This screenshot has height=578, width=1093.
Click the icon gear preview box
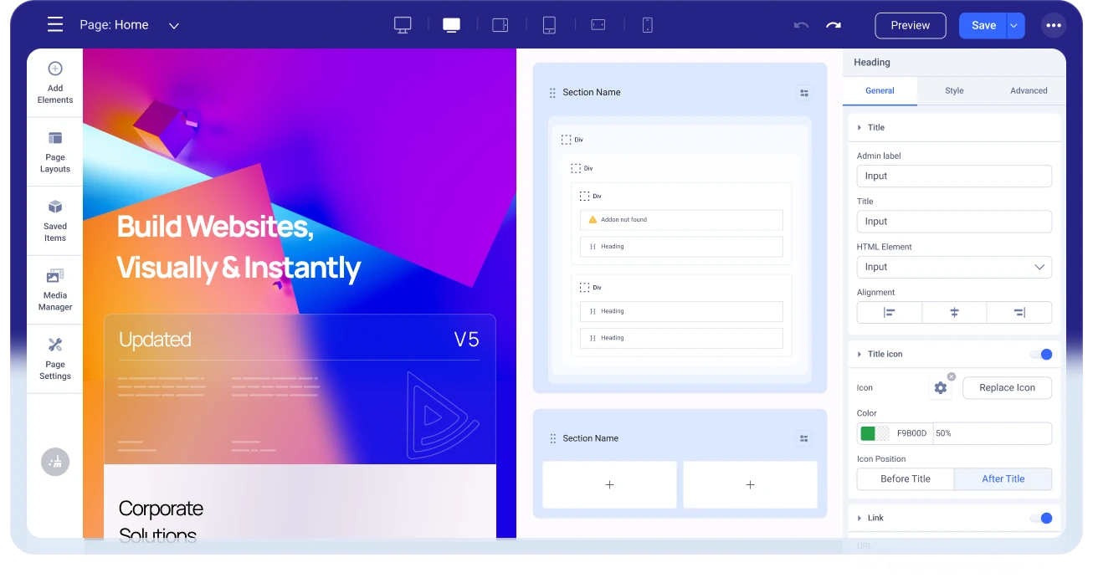coord(941,388)
